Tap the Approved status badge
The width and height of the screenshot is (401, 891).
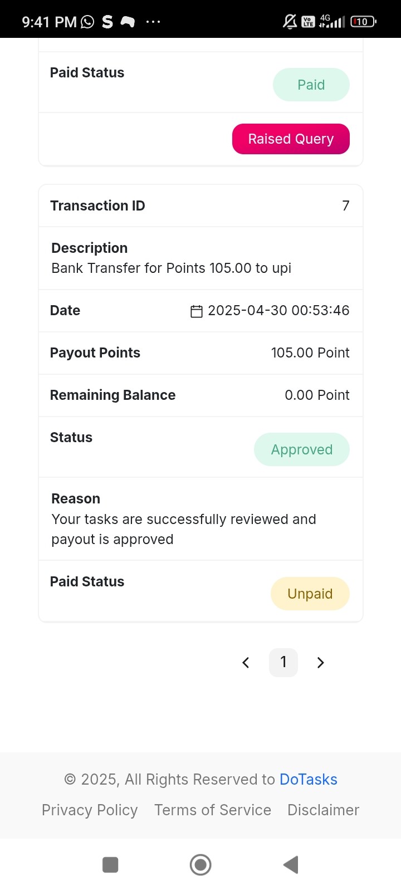(x=302, y=449)
